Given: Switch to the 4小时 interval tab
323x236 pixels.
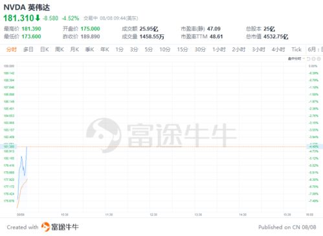Looking at the screenshot, I should 278,49.
